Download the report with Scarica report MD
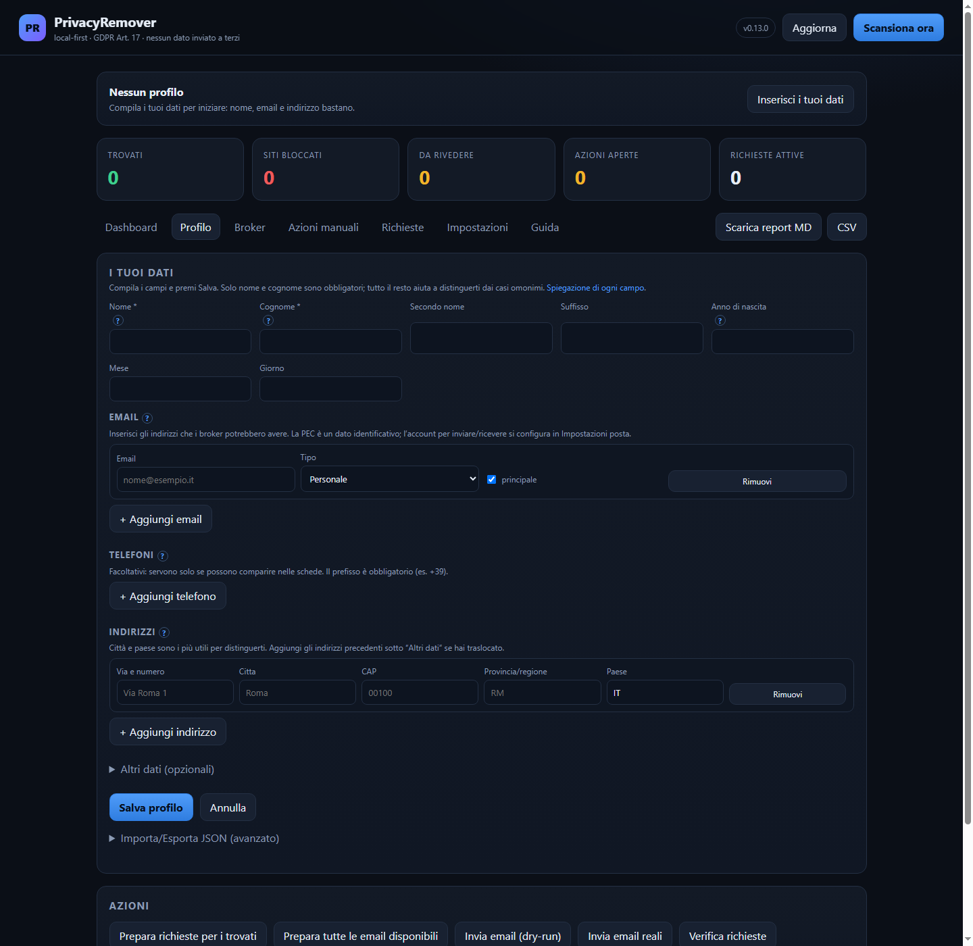This screenshot has width=973, height=946. coord(768,227)
